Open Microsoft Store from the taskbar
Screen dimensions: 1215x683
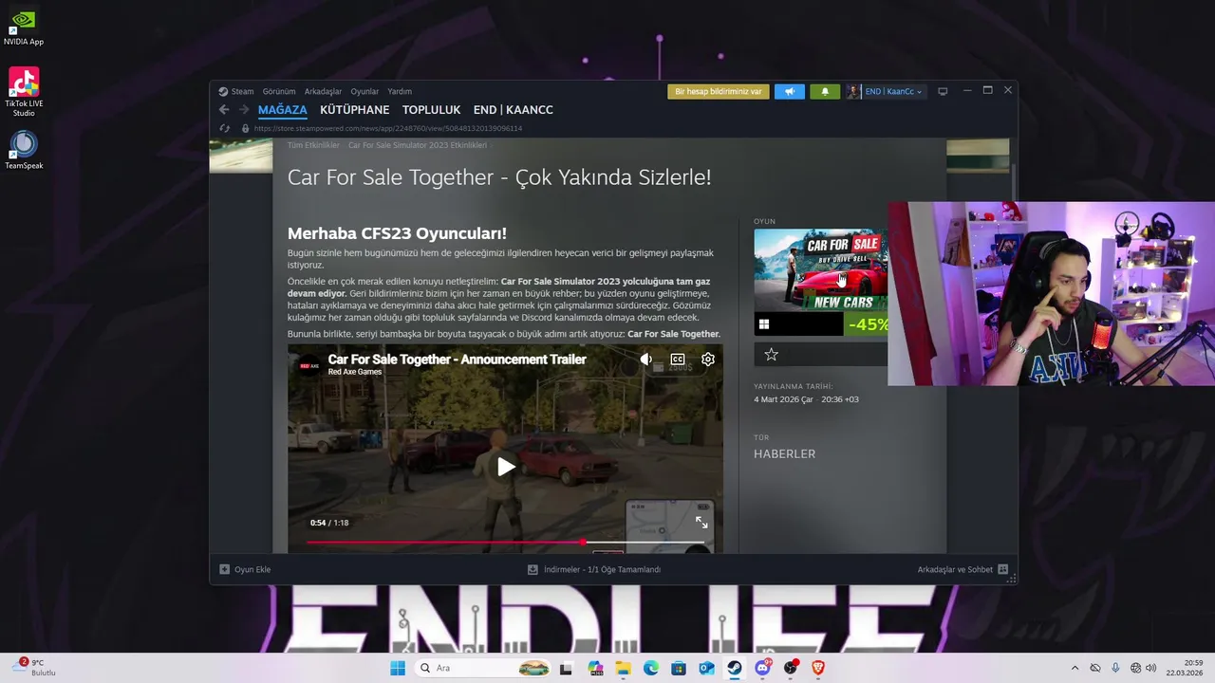click(x=679, y=668)
